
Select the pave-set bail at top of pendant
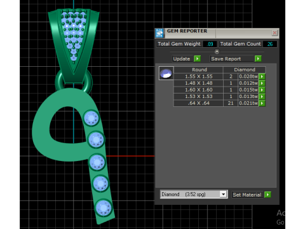coord(74,46)
